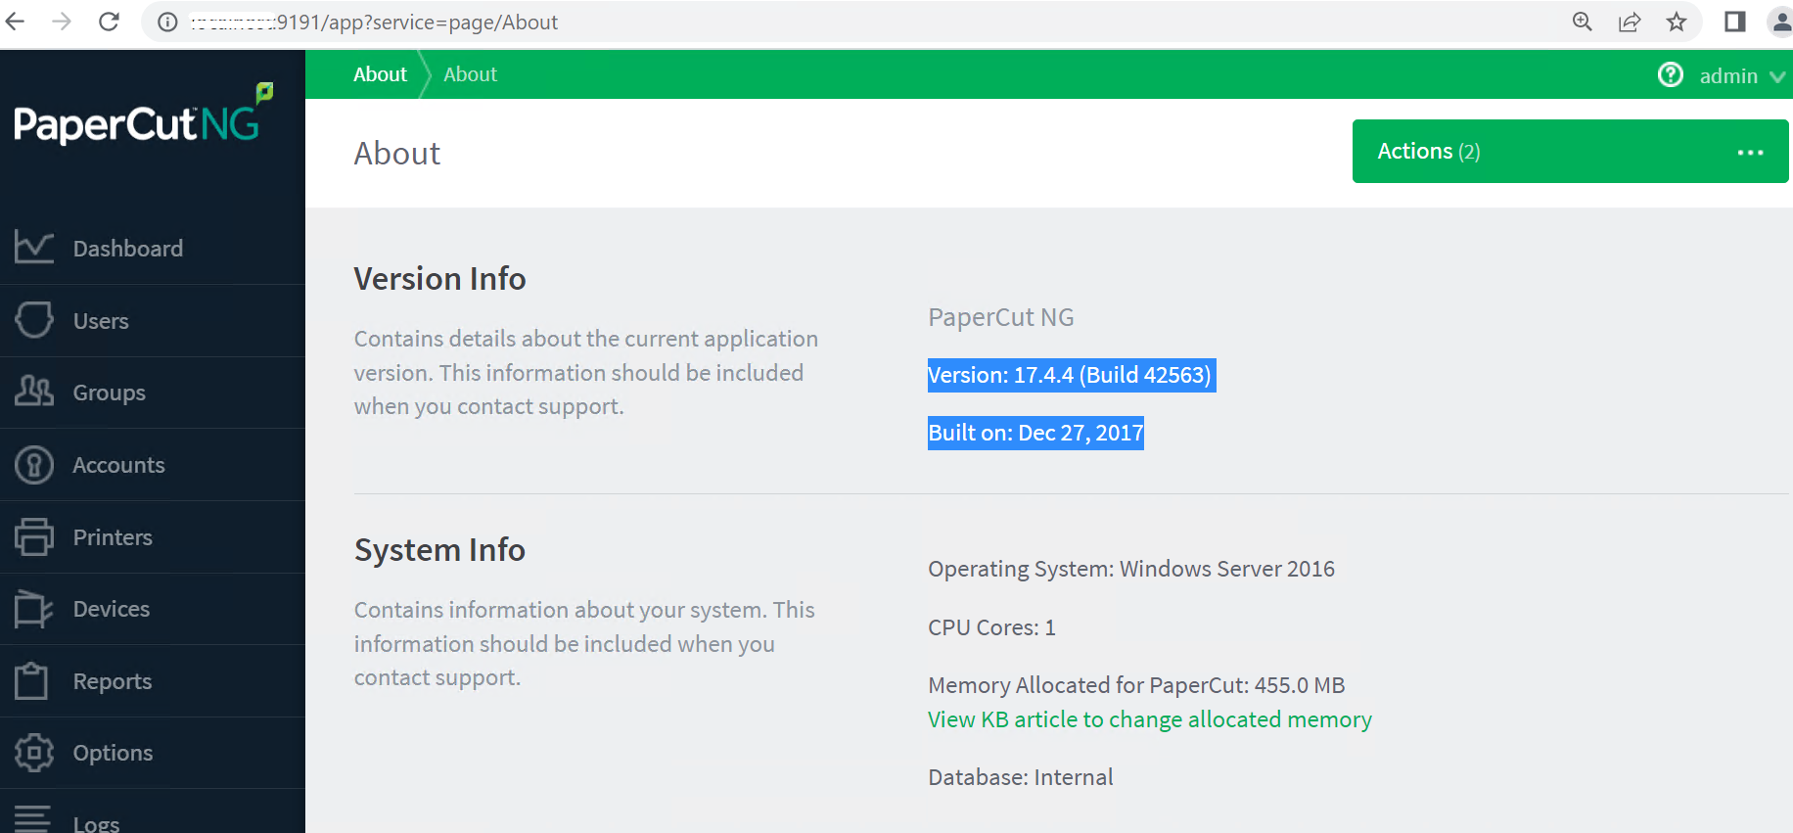Open View KB article to change allocated memory
This screenshot has height=833, width=1793.
click(x=1149, y=719)
